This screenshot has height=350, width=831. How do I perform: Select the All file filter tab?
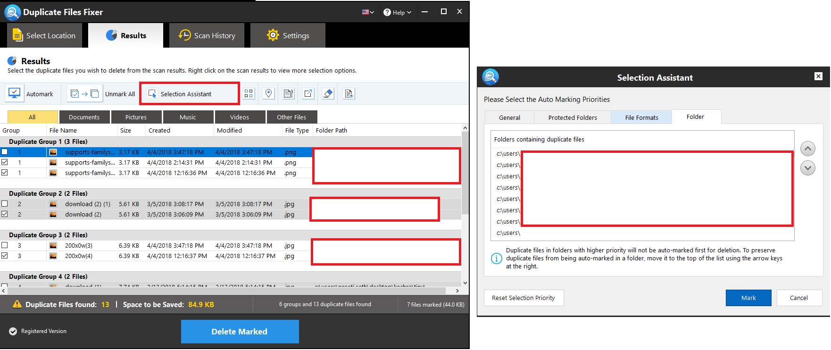coord(33,117)
